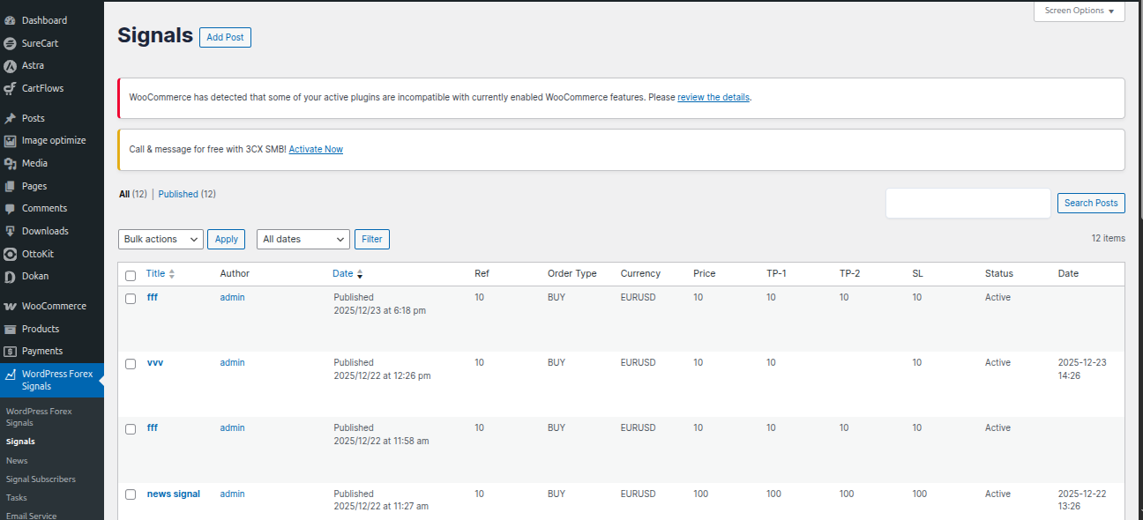Image resolution: width=1143 pixels, height=520 pixels.
Task: Click the Media library icon
Action: point(10,163)
